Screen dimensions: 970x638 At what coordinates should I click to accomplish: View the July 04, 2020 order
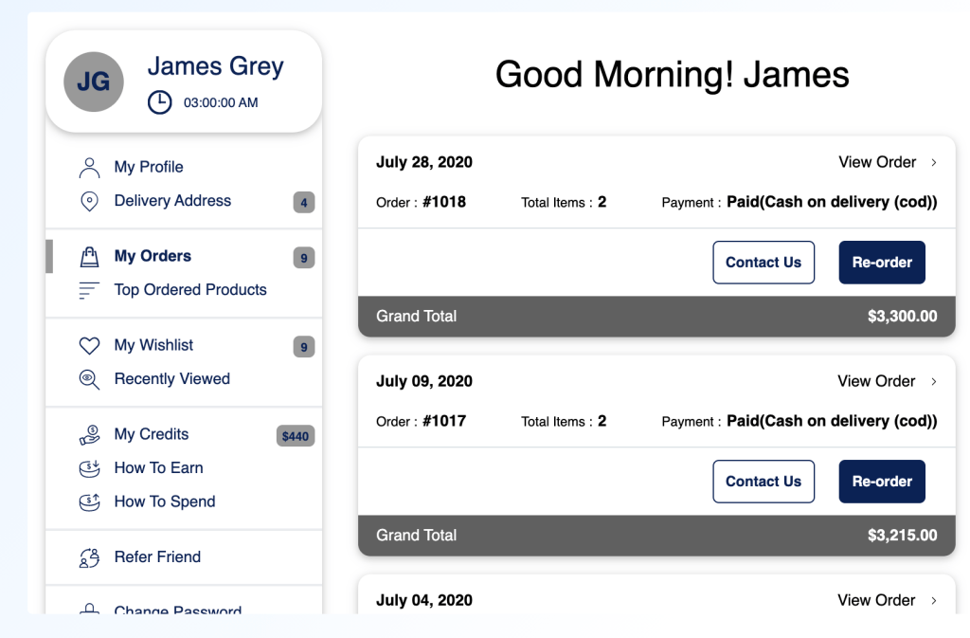tap(876, 600)
